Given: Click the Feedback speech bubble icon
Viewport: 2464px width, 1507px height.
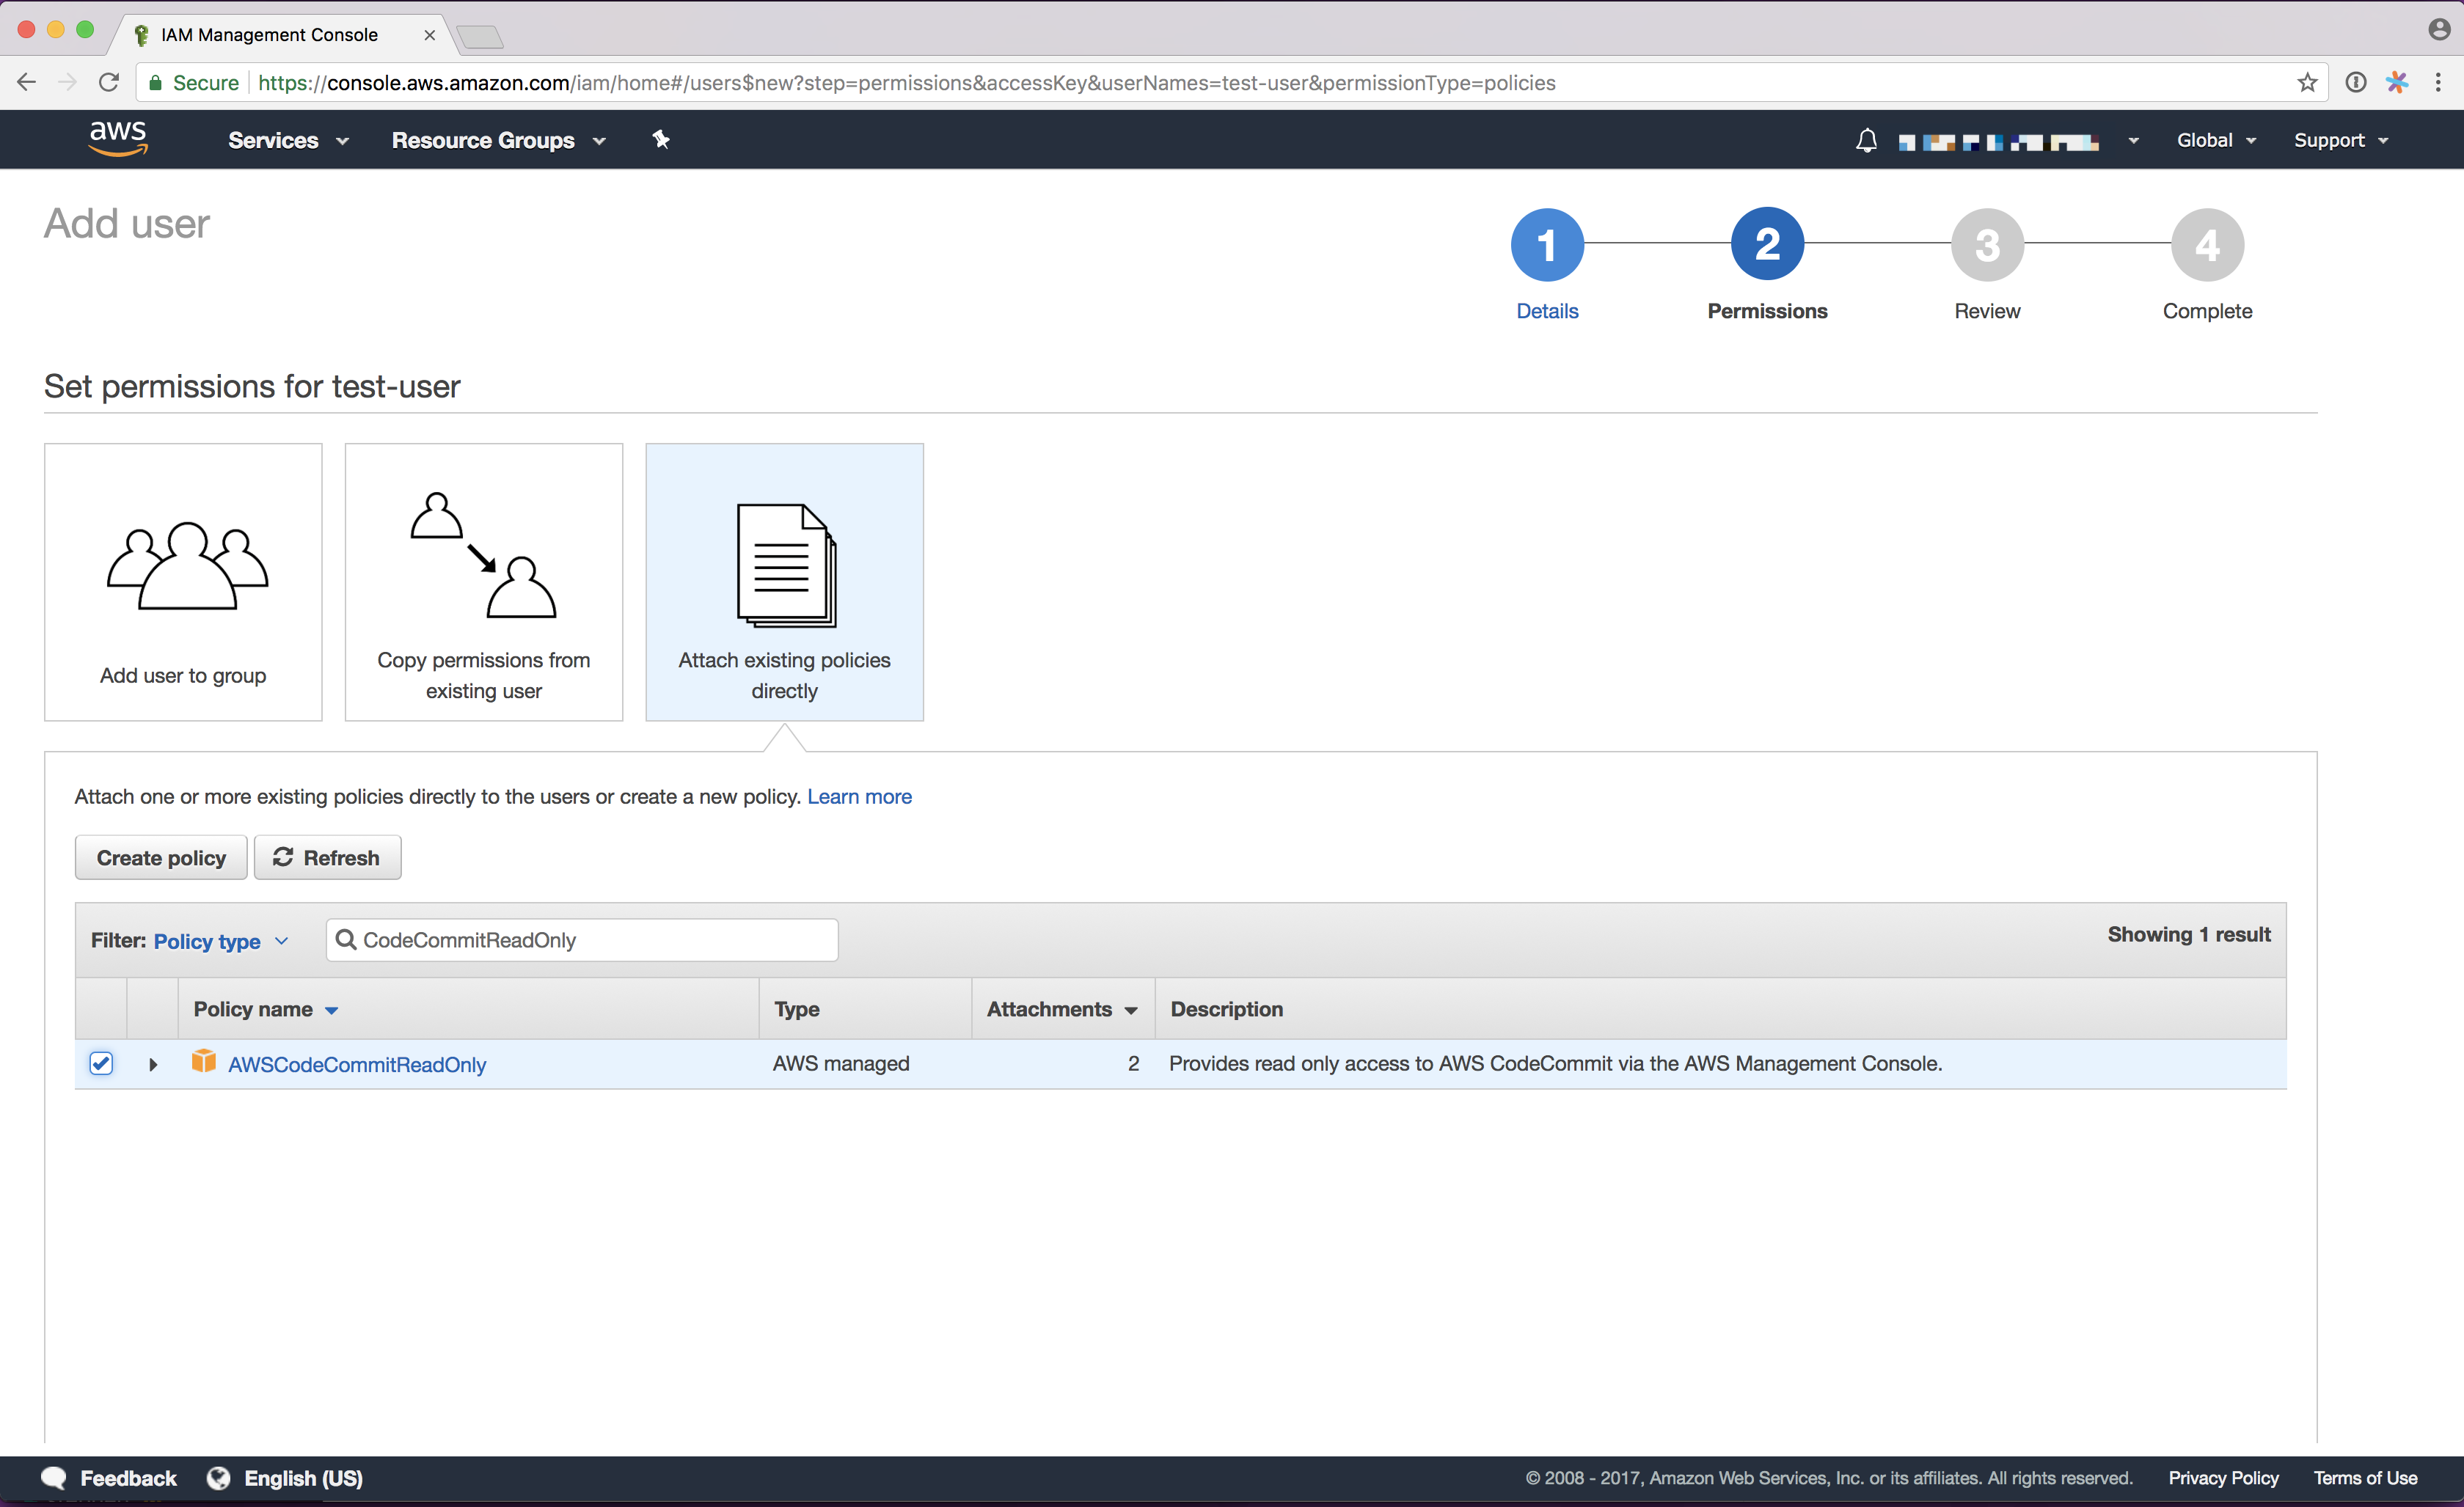Looking at the screenshot, I should (54, 1478).
